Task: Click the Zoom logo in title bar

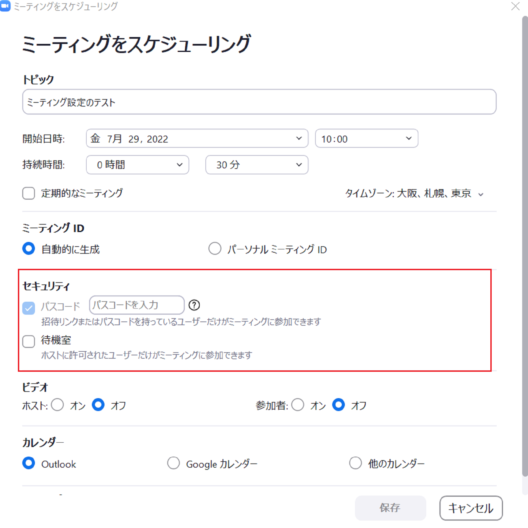Action: 5,6
